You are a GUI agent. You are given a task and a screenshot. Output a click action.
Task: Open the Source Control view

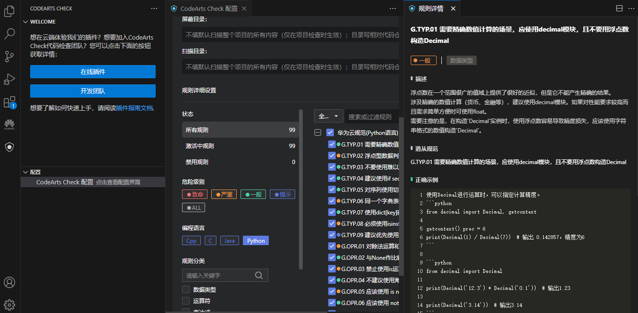click(x=9, y=57)
